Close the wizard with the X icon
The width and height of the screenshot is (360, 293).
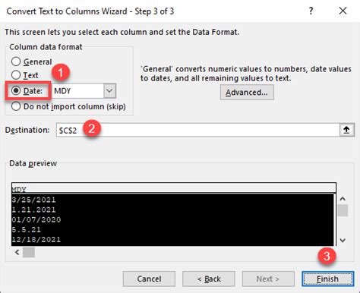pyautogui.click(x=343, y=11)
